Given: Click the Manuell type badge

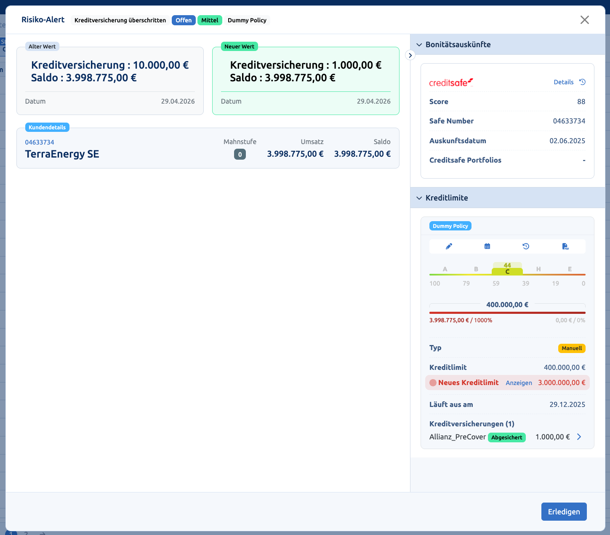Looking at the screenshot, I should click(x=572, y=348).
